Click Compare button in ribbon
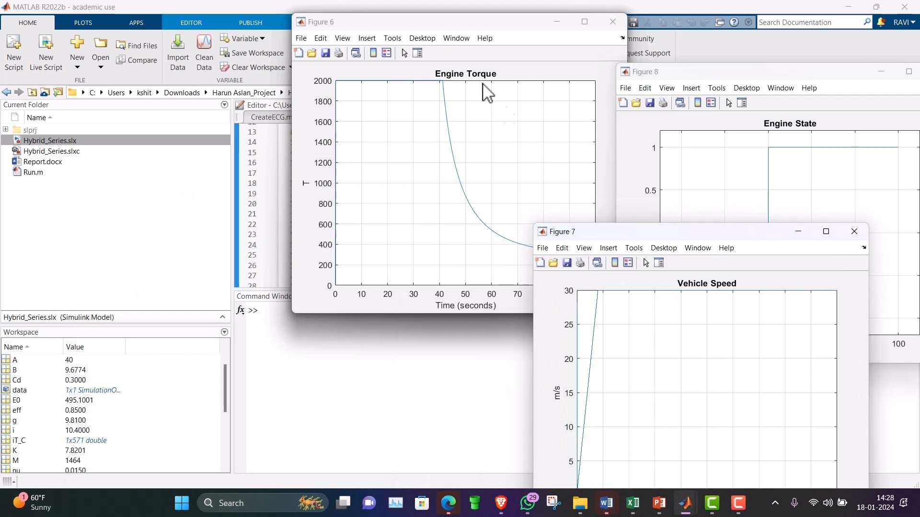Screen dimensions: 920x517 (137, 60)
